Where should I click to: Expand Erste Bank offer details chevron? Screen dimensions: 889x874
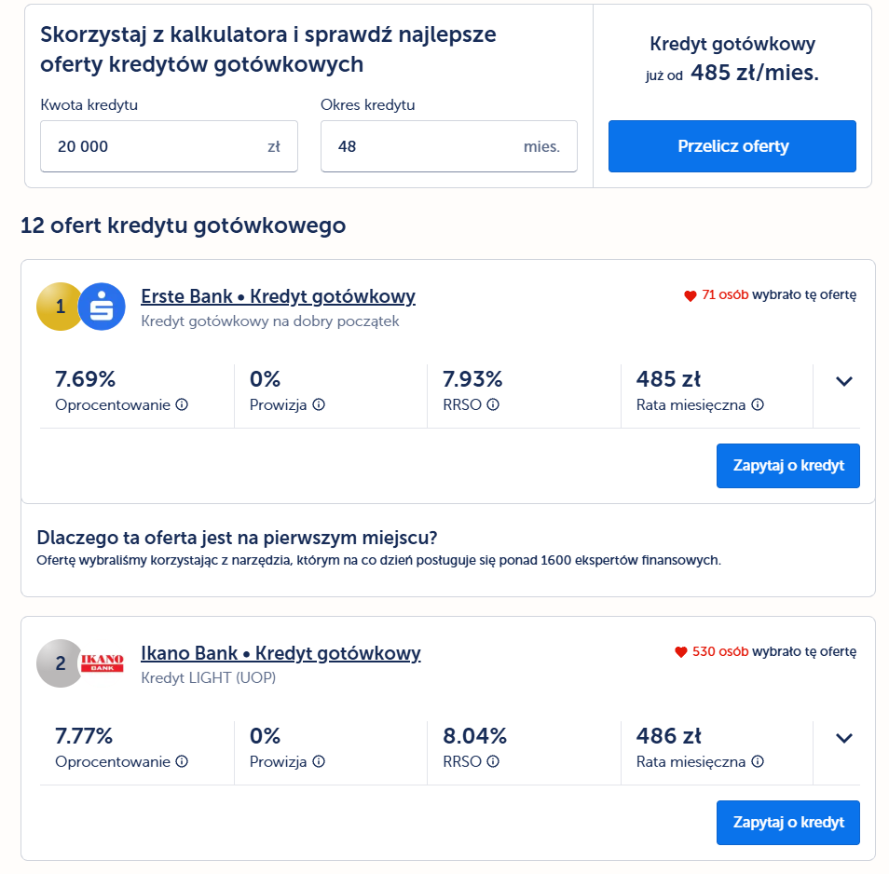click(844, 381)
